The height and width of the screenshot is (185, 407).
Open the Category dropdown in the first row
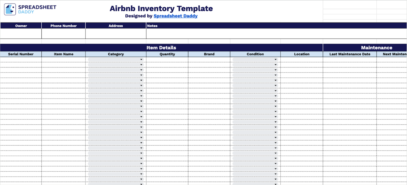[x=141, y=59]
